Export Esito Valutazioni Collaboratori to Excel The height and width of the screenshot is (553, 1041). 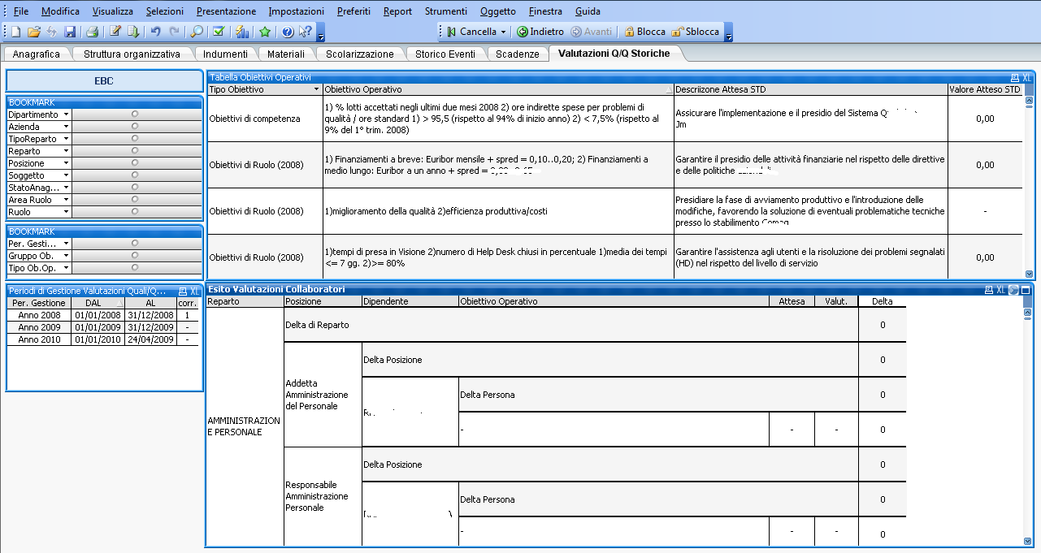tap(1001, 290)
